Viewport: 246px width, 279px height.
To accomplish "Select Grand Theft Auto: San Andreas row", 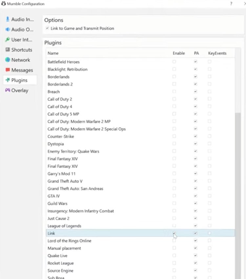I will pyautogui.click(x=140, y=188).
